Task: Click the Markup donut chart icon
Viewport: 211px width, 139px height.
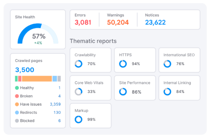Action: [x=79, y=119]
